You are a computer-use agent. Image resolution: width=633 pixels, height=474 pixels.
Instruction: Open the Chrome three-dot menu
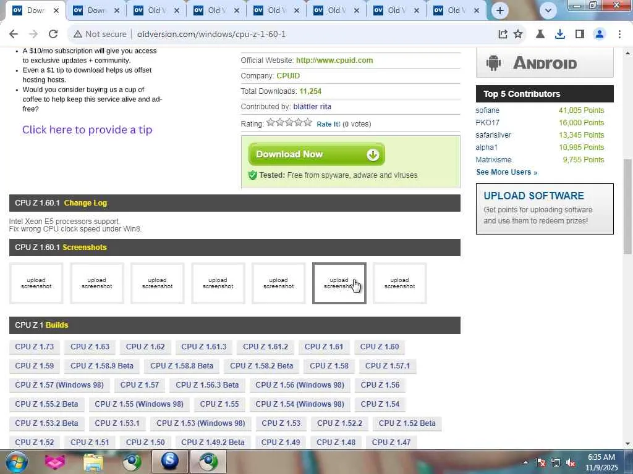click(x=619, y=35)
